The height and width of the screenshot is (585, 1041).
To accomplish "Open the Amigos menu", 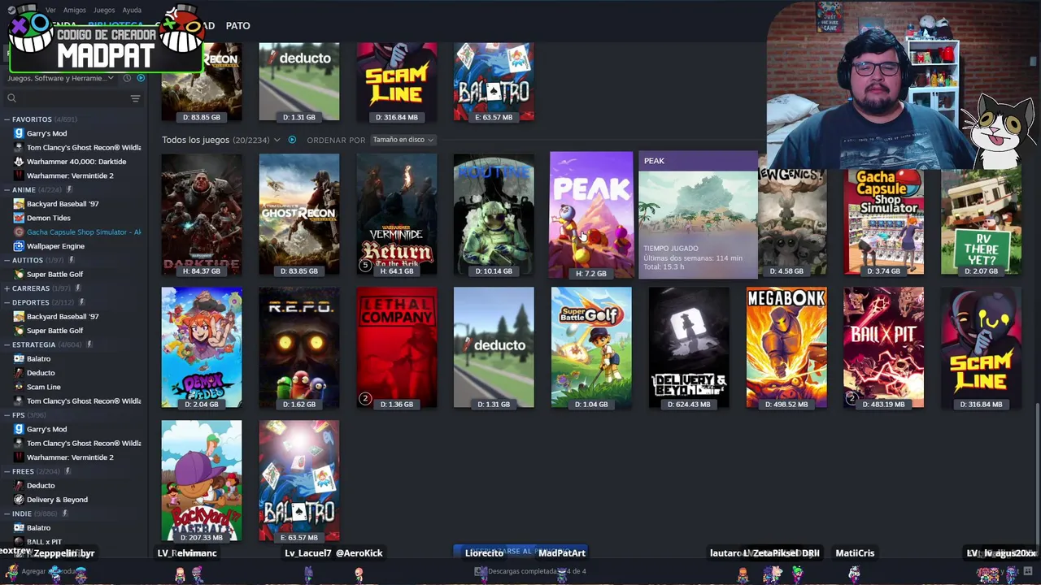I will click(75, 11).
